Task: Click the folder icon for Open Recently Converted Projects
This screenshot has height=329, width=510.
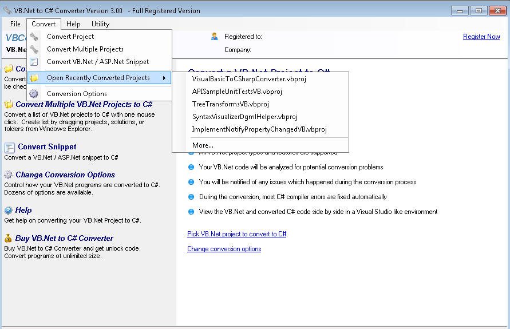Action: coord(34,78)
